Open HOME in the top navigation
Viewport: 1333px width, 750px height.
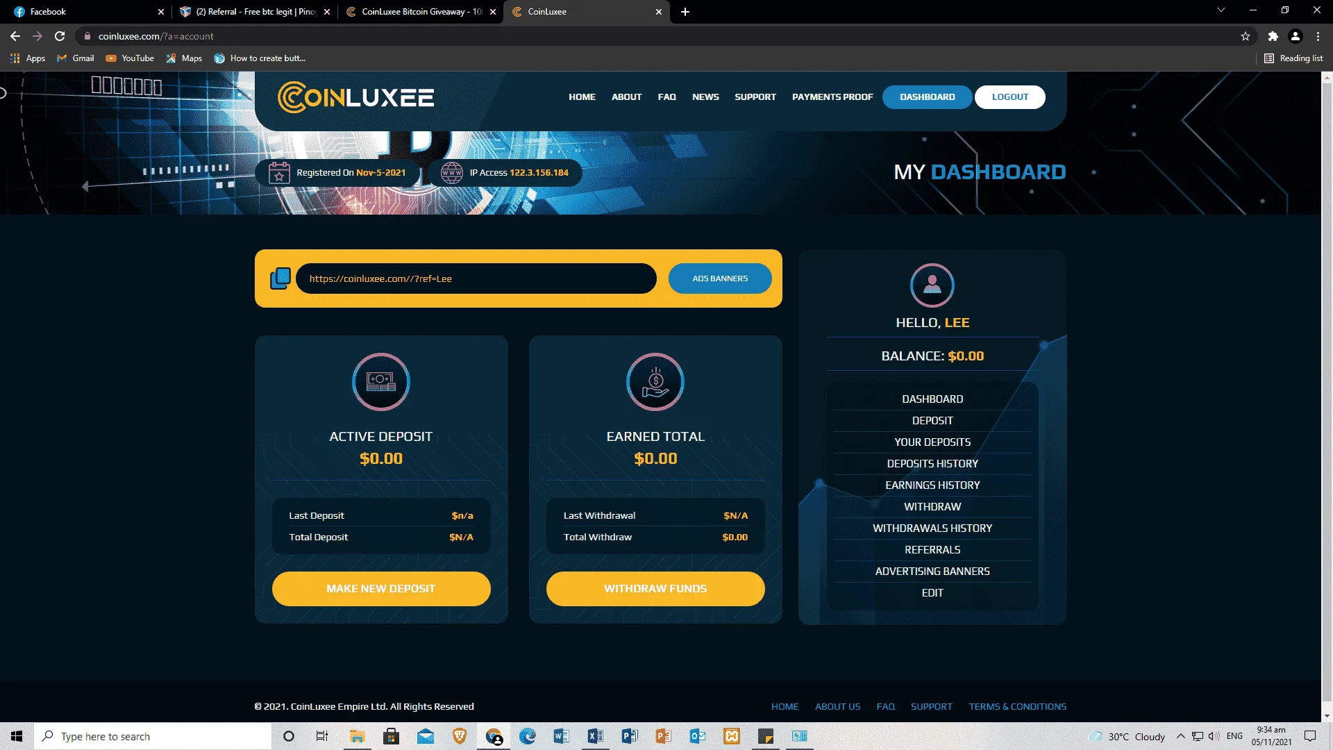(x=582, y=97)
